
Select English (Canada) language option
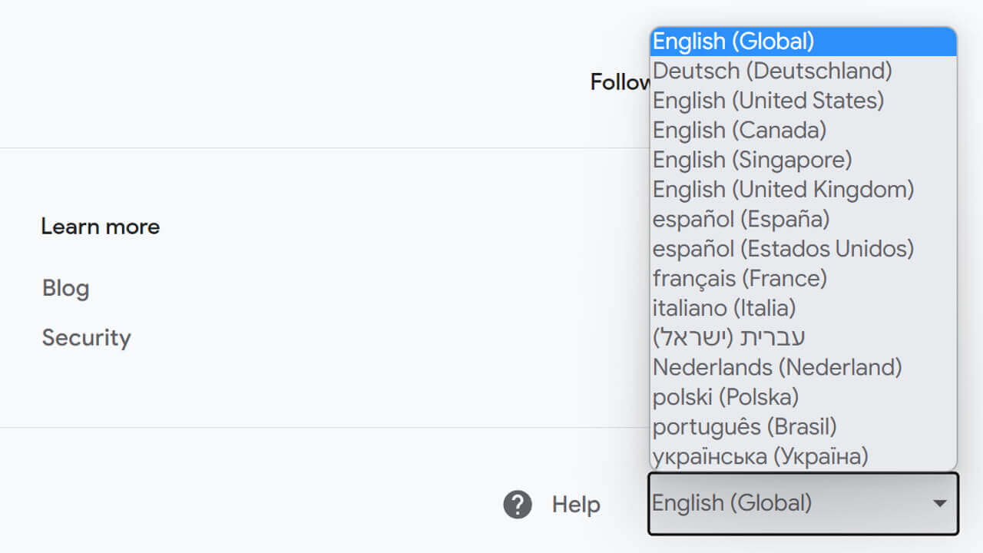(739, 130)
